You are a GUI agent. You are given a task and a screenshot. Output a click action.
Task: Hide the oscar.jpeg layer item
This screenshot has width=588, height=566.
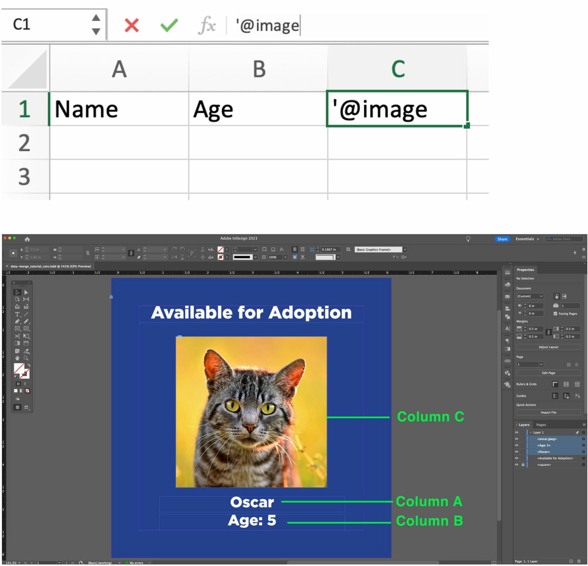(516, 439)
